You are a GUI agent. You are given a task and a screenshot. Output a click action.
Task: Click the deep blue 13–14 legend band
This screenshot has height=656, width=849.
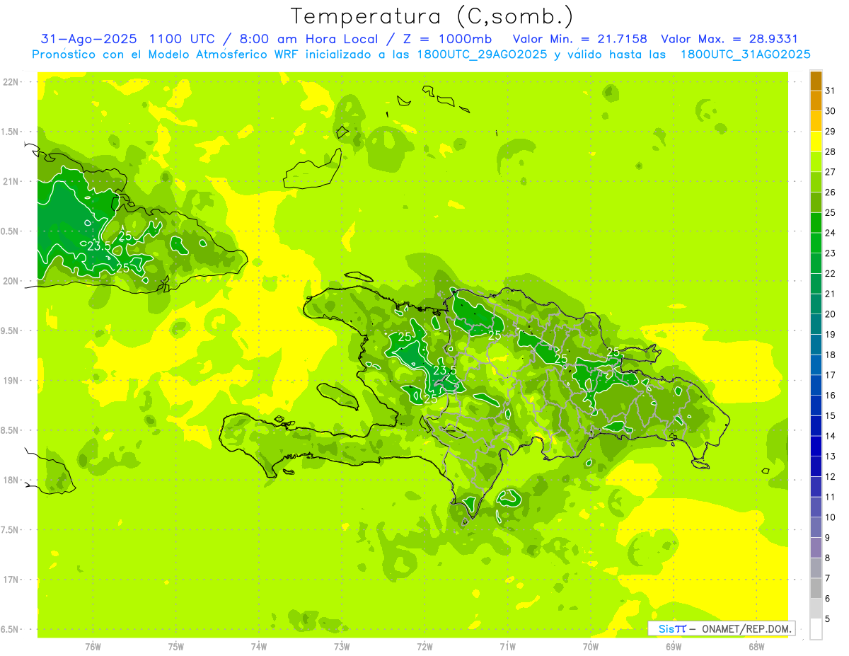pyautogui.click(x=816, y=446)
